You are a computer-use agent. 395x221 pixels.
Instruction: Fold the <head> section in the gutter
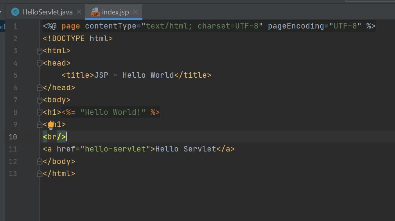click(x=39, y=63)
